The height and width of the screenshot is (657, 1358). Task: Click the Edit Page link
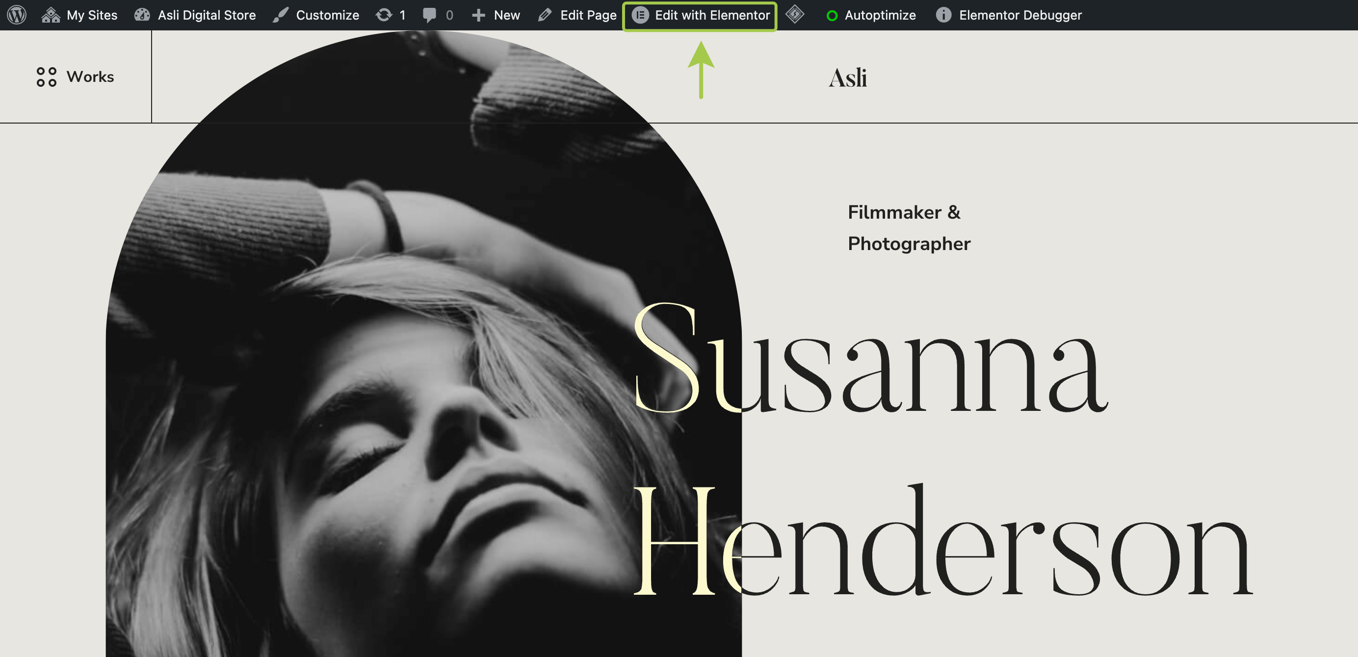coord(588,15)
